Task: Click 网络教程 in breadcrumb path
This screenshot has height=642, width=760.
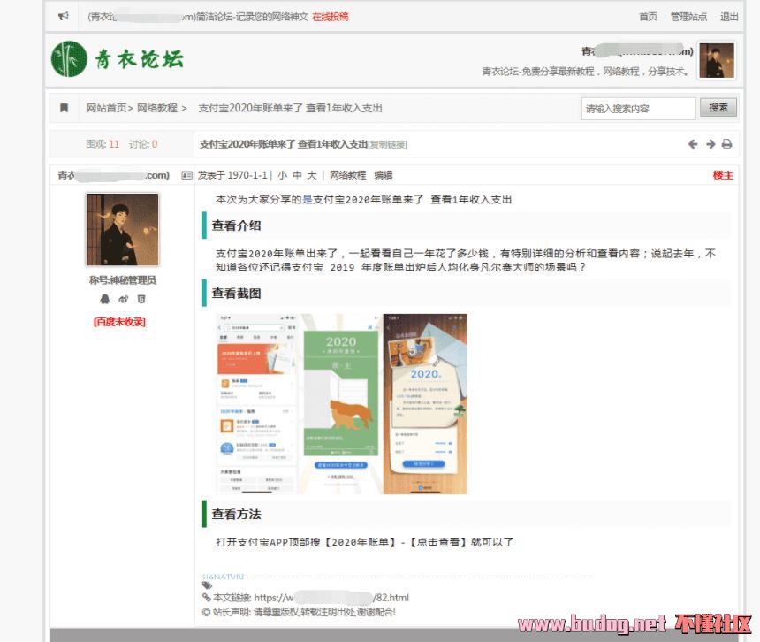Action: click(x=156, y=108)
